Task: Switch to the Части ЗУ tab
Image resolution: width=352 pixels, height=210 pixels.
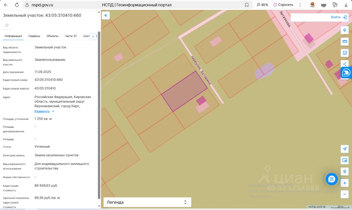Action: [x=71, y=36]
